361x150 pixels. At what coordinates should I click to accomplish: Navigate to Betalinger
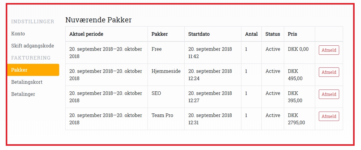(x=23, y=94)
